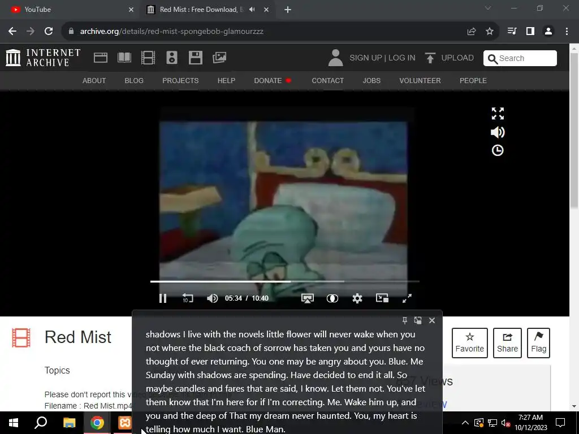Open the Audio speaker icon
Screen dimensions: 579x434
(172, 58)
